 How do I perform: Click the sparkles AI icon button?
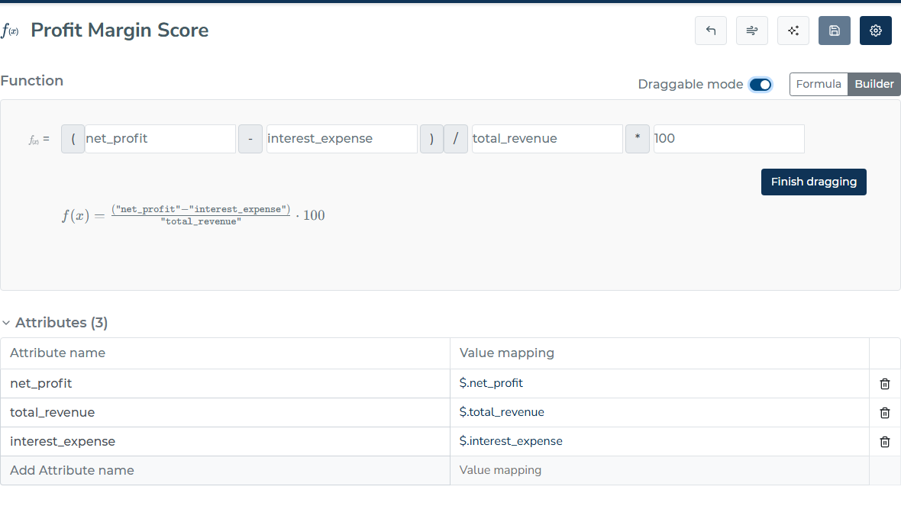click(x=793, y=31)
